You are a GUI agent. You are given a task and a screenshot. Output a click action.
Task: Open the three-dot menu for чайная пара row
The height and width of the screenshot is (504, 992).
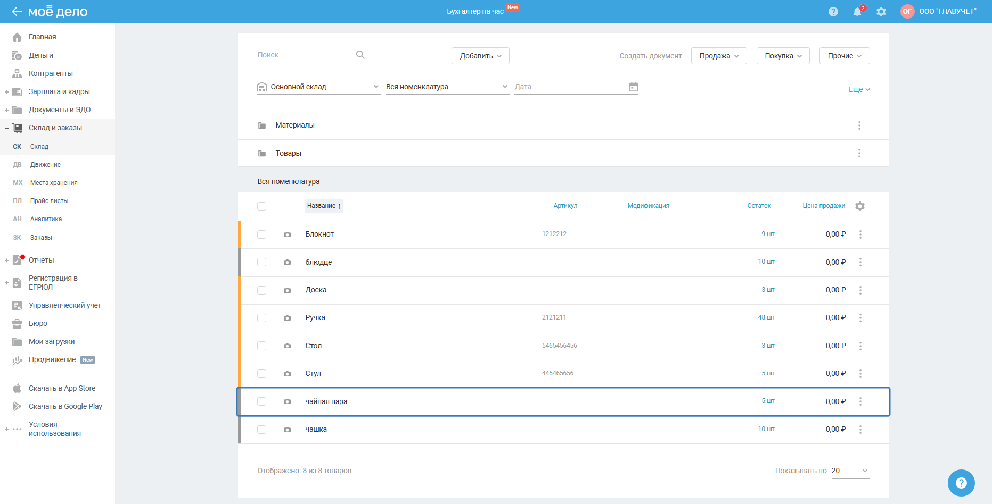tap(860, 401)
